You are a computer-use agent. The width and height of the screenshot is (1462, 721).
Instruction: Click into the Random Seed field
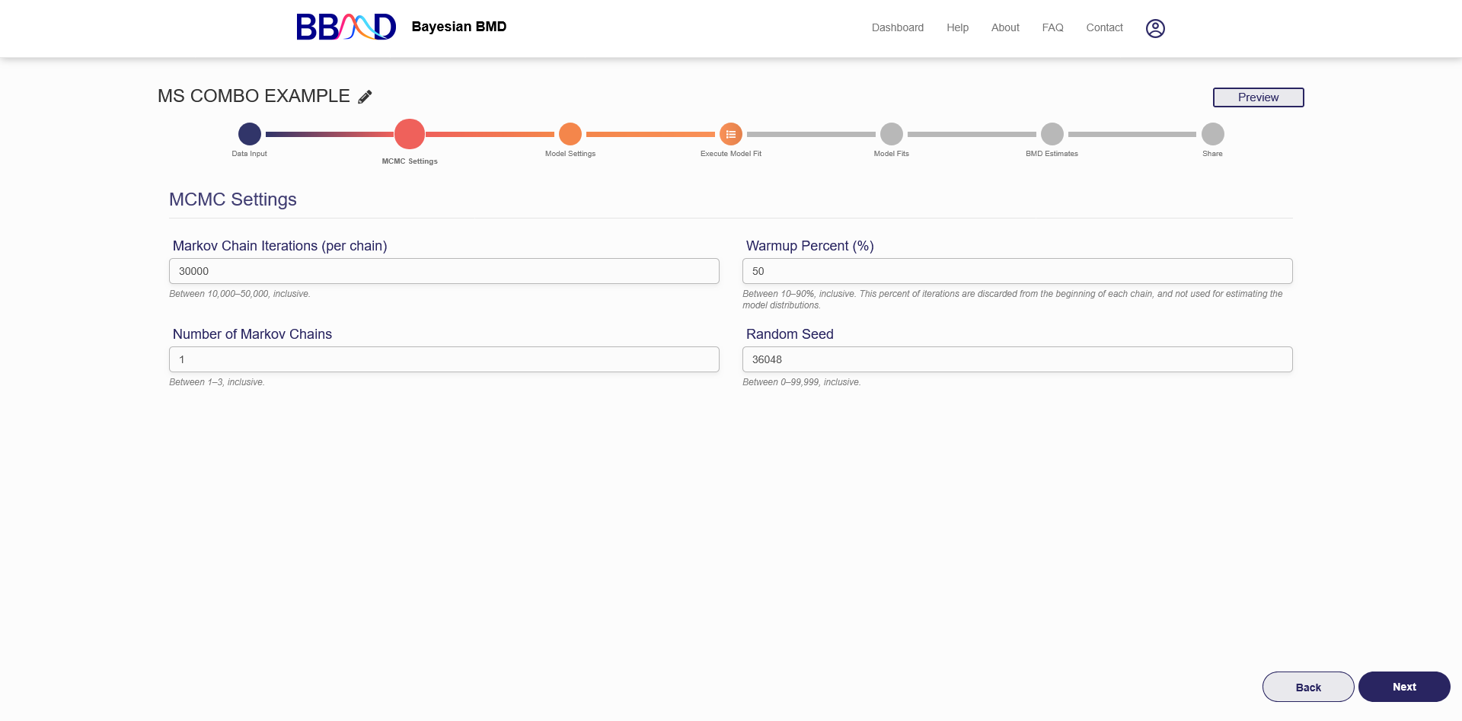1017,359
